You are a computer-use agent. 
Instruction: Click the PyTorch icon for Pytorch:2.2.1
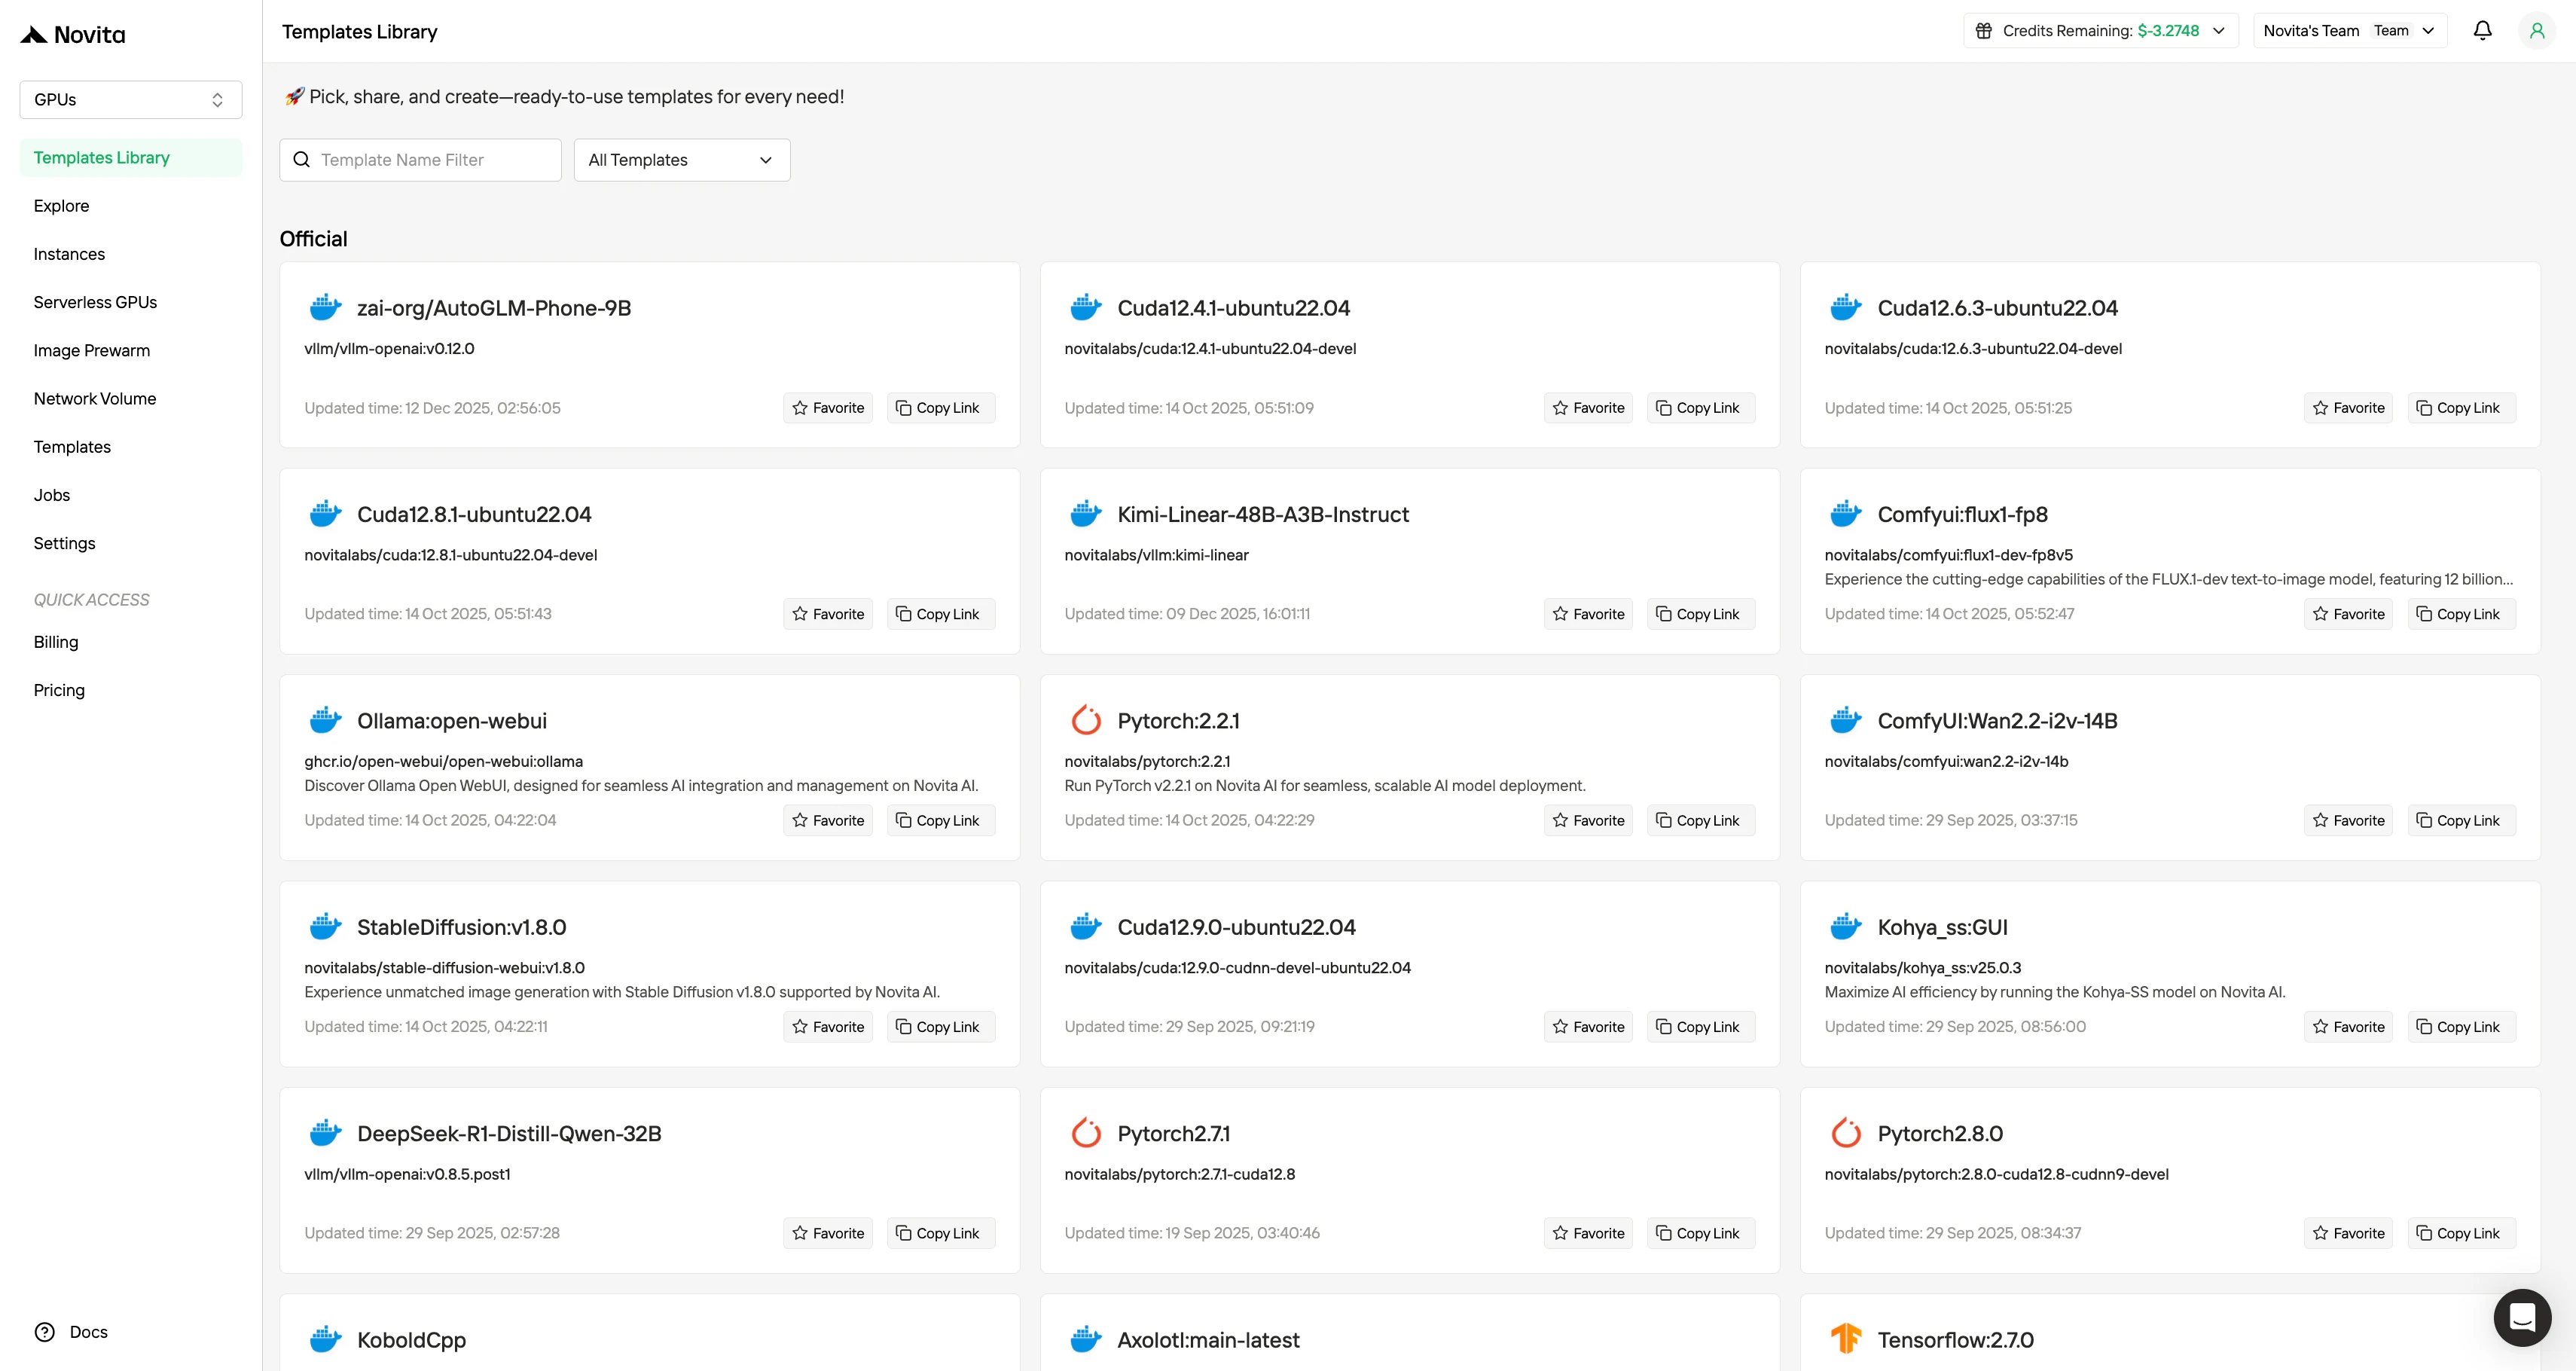point(1085,721)
